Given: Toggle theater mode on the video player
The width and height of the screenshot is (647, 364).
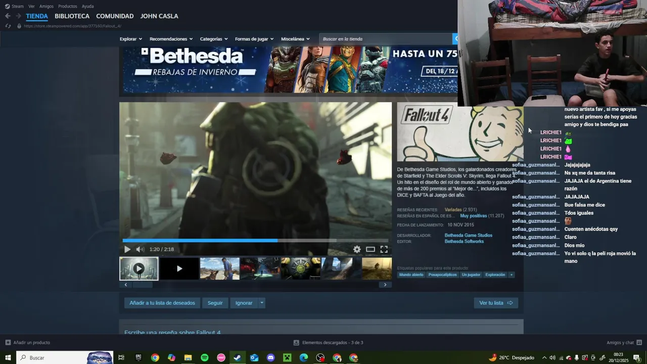Looking at the screenshot, I should tap(371, 249).
